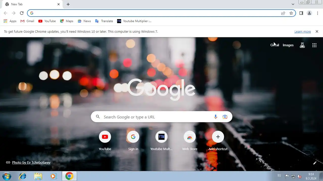Reload the page with the refresh icon
323x181 pixels.
(x=22, y=13)
